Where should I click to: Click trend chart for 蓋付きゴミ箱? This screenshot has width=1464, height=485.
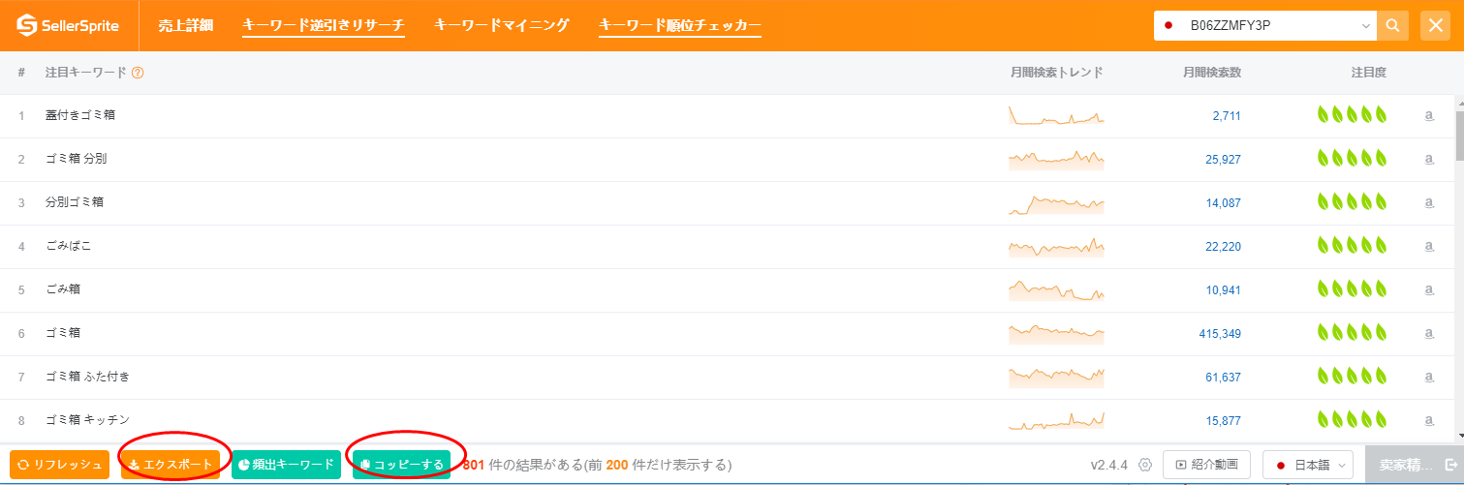click(x=1056, y=115)
